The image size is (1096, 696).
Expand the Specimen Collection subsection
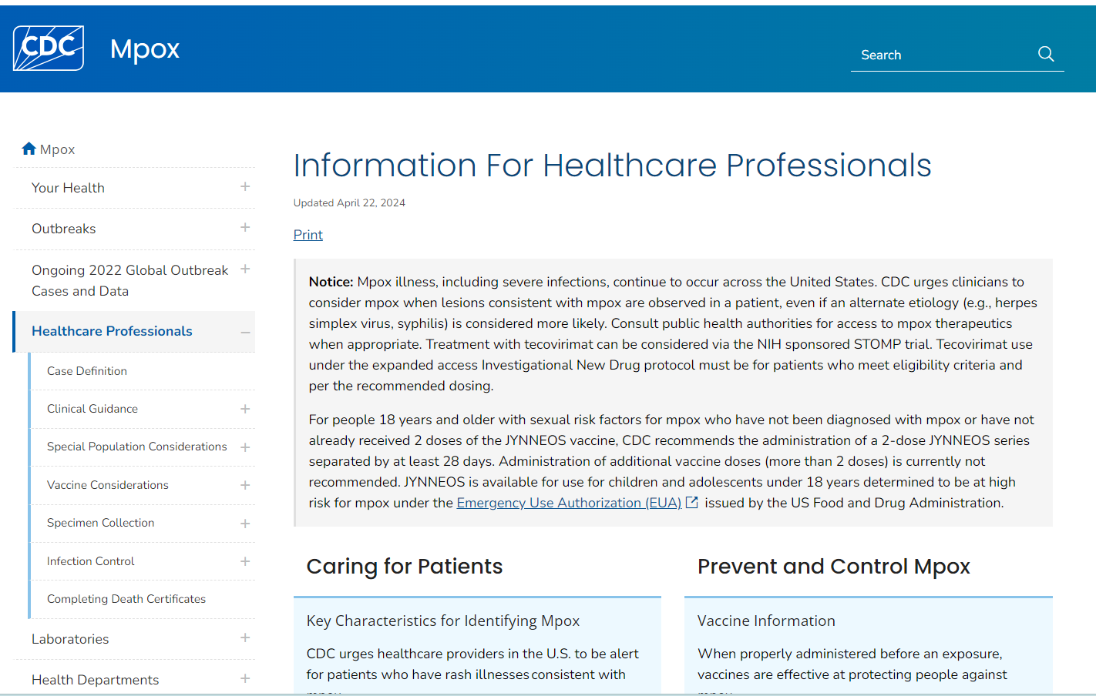tap(245, 523)
